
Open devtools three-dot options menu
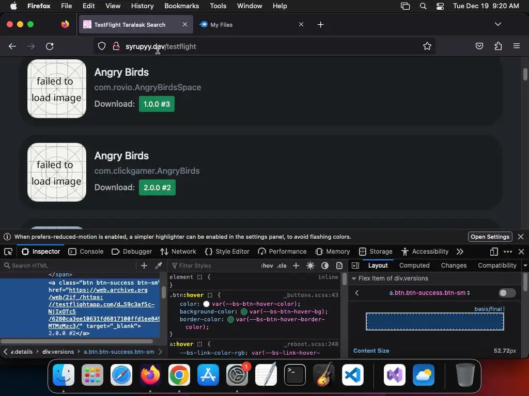[x=508, y=252]
